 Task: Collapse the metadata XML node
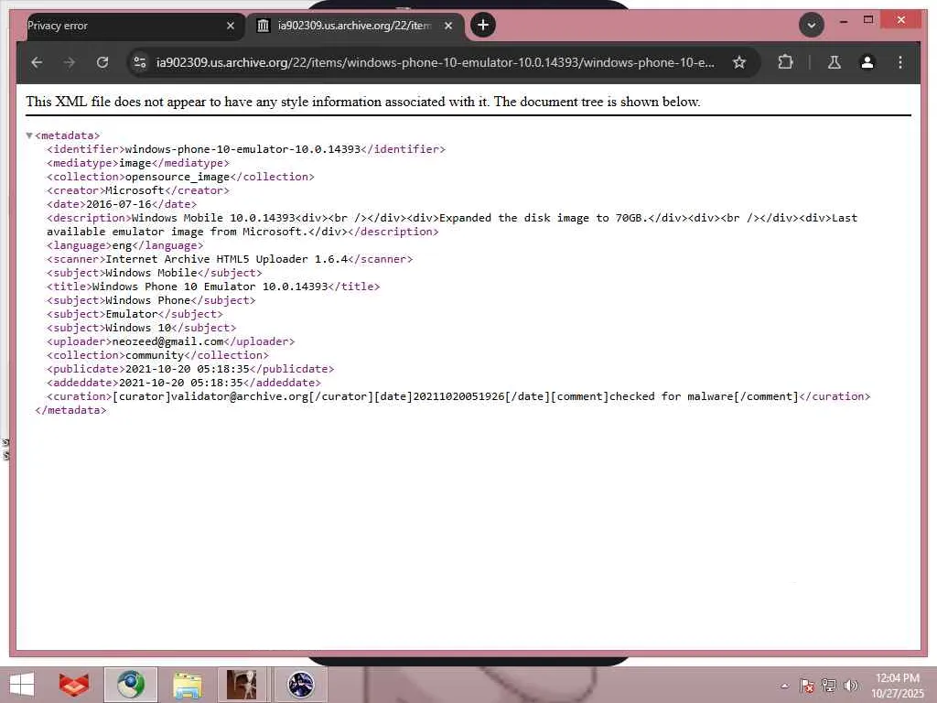click(x=29, y=135)
